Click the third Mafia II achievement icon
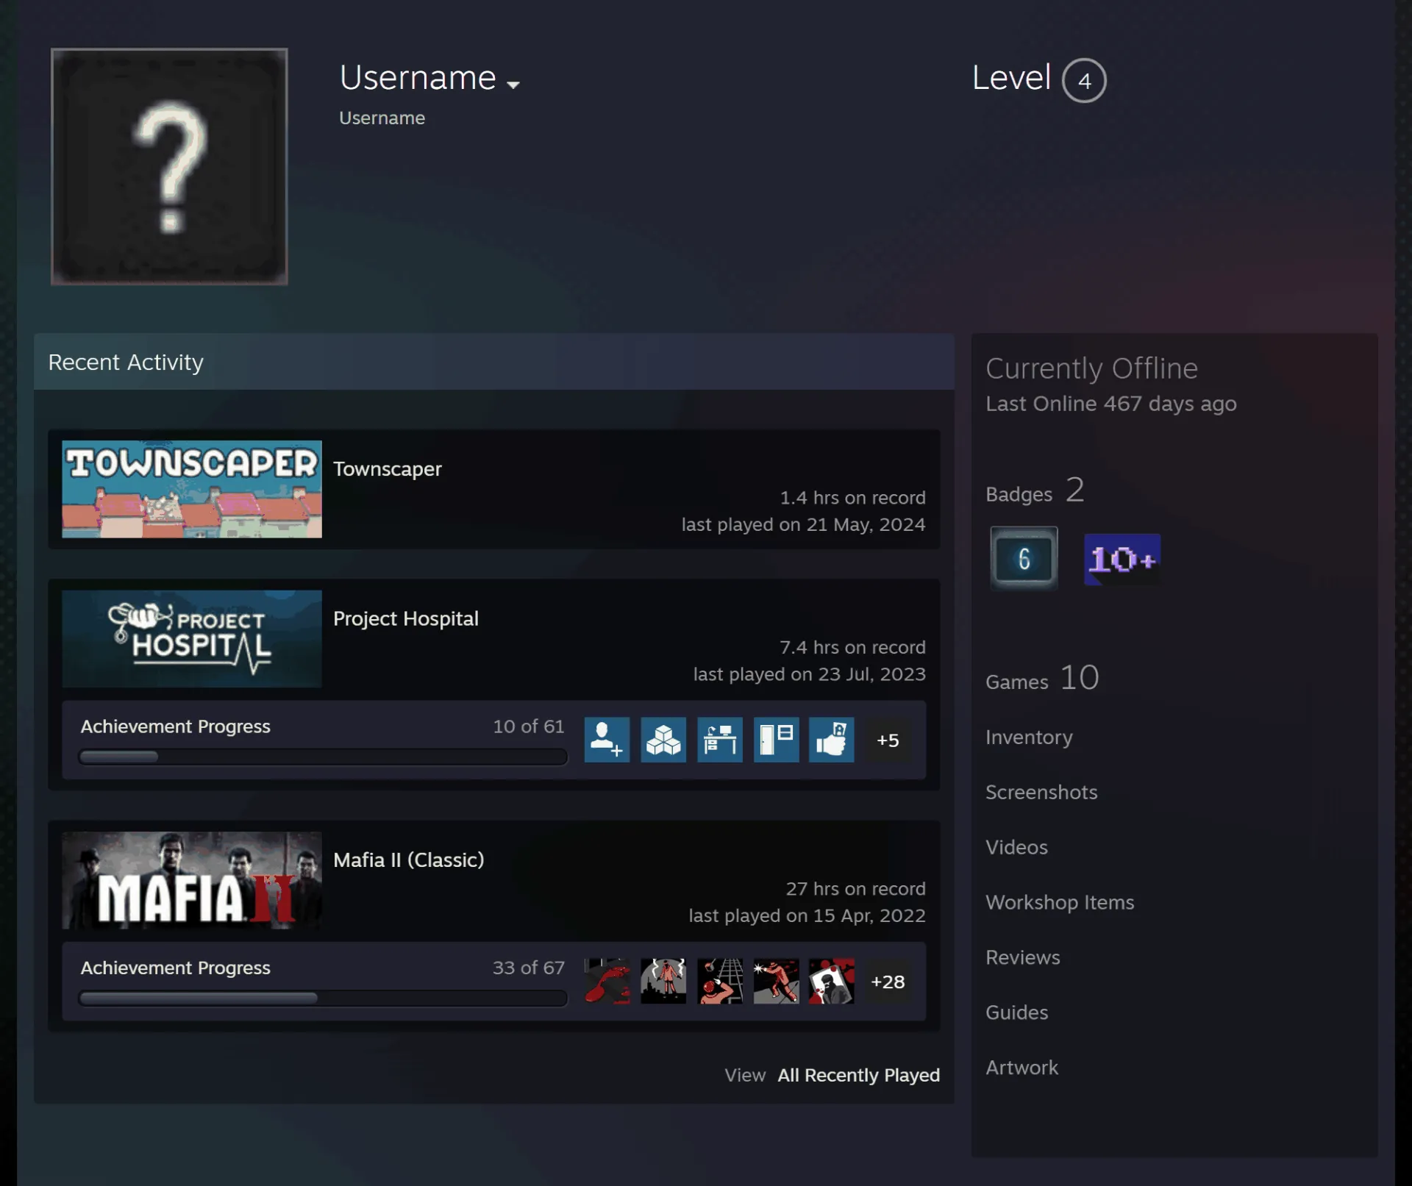The image size is (1412, 1186). coord(720,981)
